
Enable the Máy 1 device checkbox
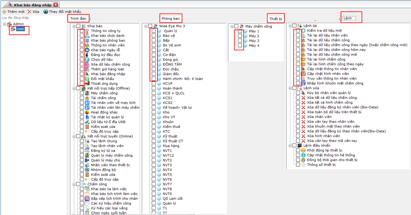click(240, 31)
